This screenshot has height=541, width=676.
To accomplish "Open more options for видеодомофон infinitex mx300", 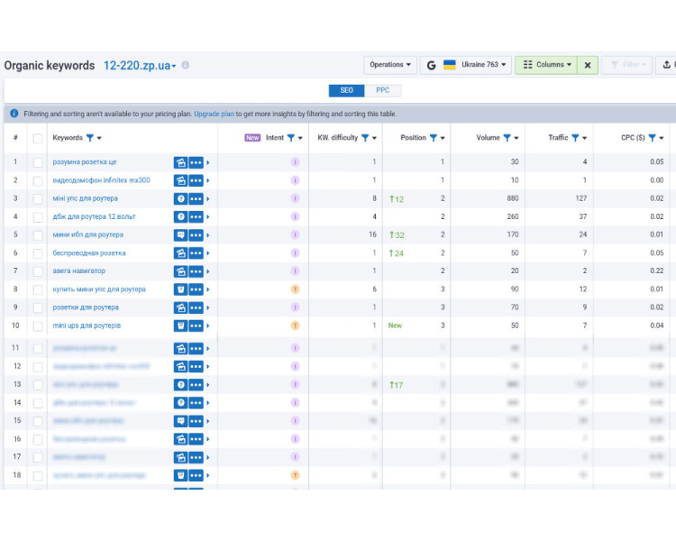I will (x=196, y=180).
